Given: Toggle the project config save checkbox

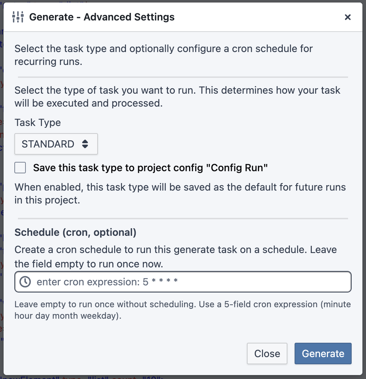Looking at the screenshot, I should 20,167.
